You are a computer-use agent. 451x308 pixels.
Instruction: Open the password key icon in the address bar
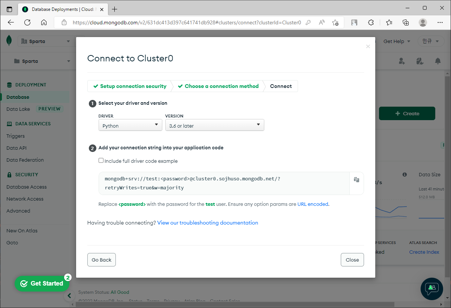click(308, 22)
